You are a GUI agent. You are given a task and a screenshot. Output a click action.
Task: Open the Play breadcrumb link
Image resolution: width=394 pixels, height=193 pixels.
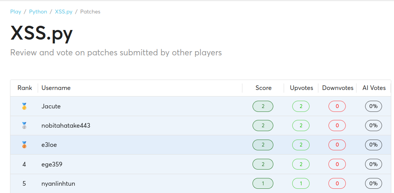click(16, 12)
